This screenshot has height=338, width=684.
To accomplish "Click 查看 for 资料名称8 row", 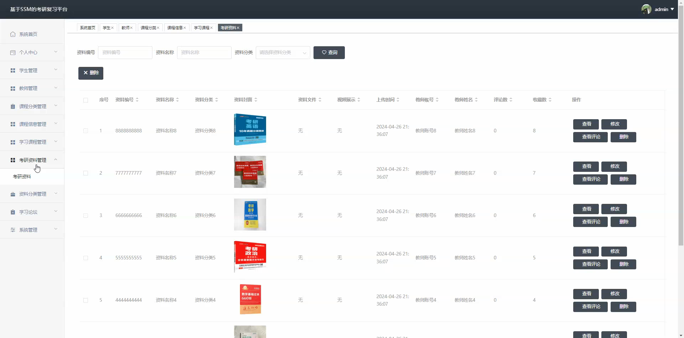I will click(586, 124).
